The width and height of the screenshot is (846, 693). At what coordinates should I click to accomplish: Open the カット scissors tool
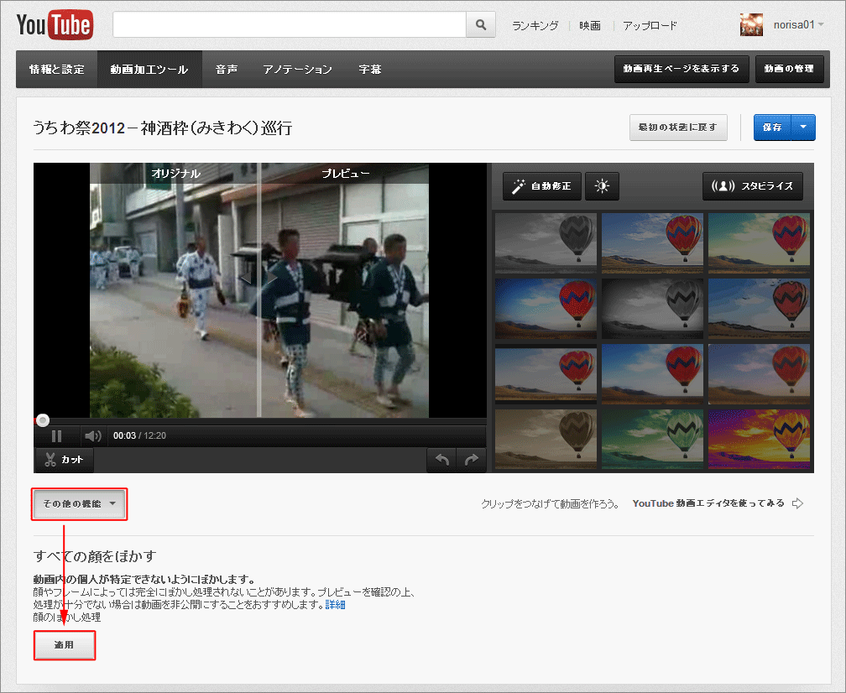64,460
